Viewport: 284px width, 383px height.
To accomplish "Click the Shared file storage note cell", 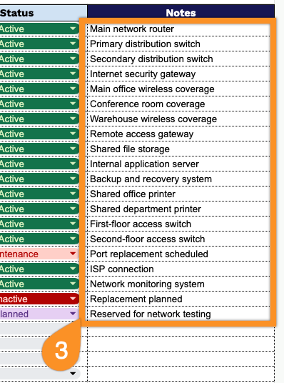I will pos(178,149).
